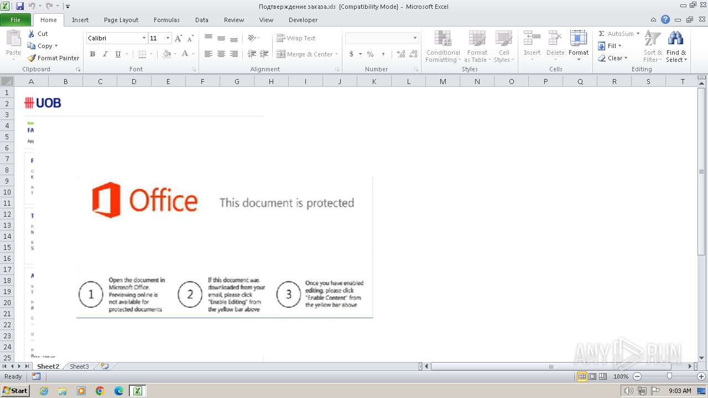Select the Sheet3 worksheet tab
The width and height of the screenshot is (708, 398).
[x=79, y=366]
